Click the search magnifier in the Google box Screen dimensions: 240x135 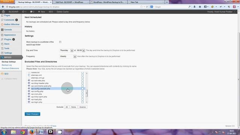pos(189,7)
